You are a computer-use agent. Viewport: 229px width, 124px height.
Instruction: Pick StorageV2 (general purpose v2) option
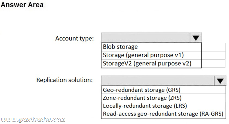[147, 63]
